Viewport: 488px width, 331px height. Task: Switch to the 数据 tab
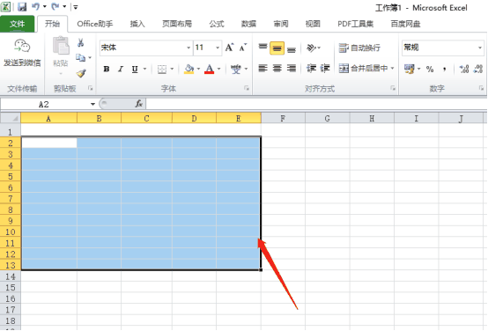coord(248,24)
